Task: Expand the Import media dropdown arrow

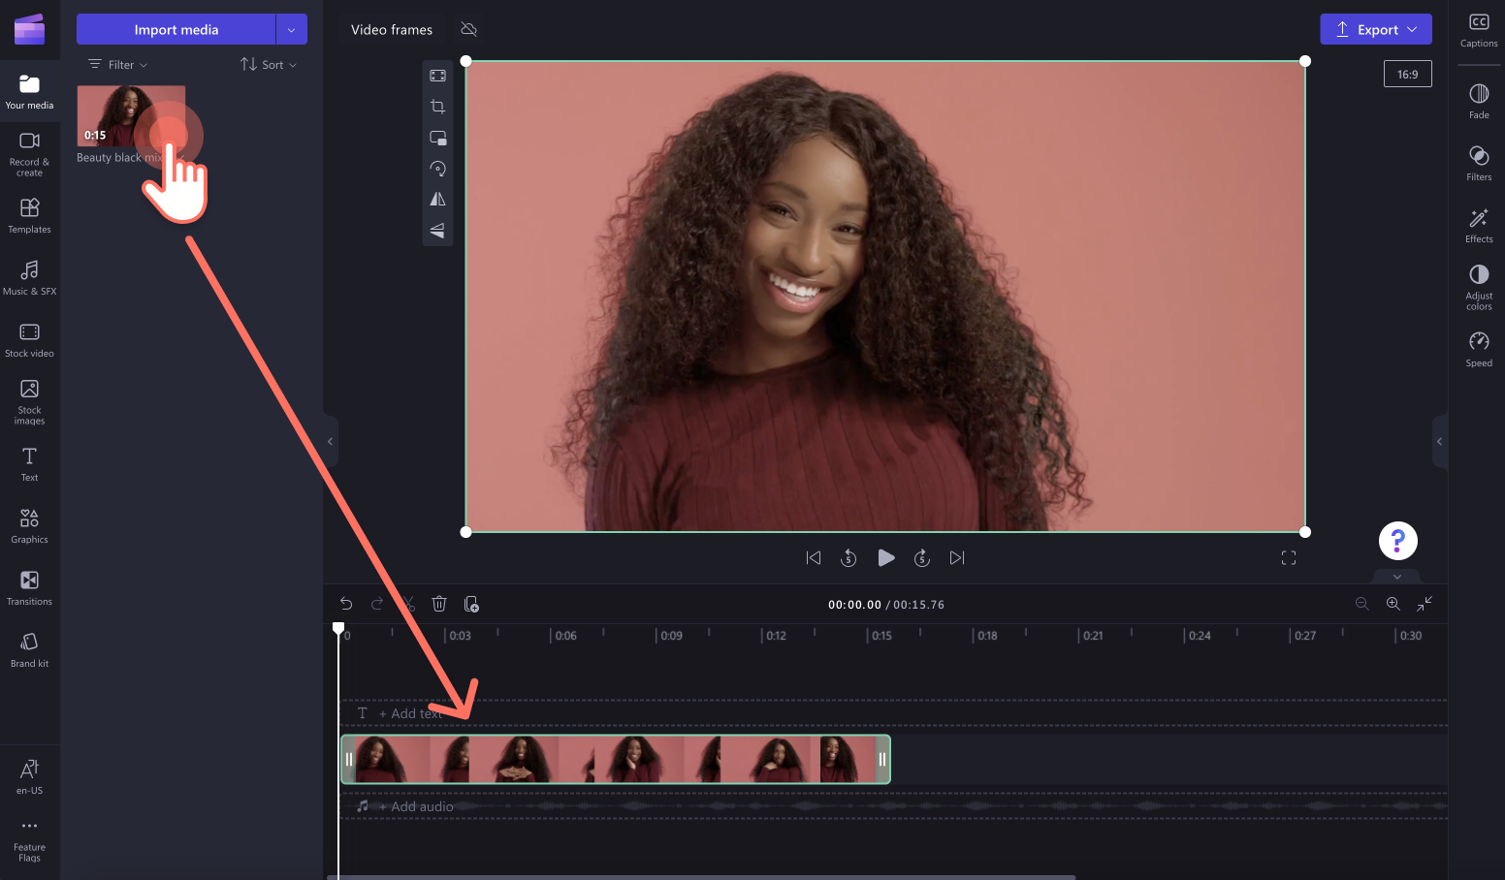Action: [291, 29]
